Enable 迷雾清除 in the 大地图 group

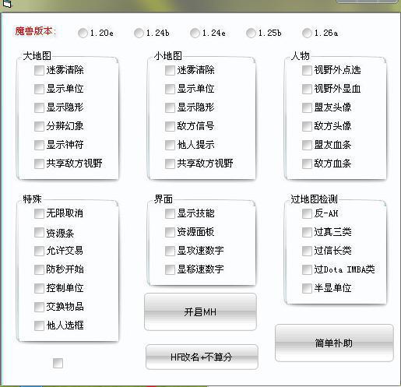[39, 70]
